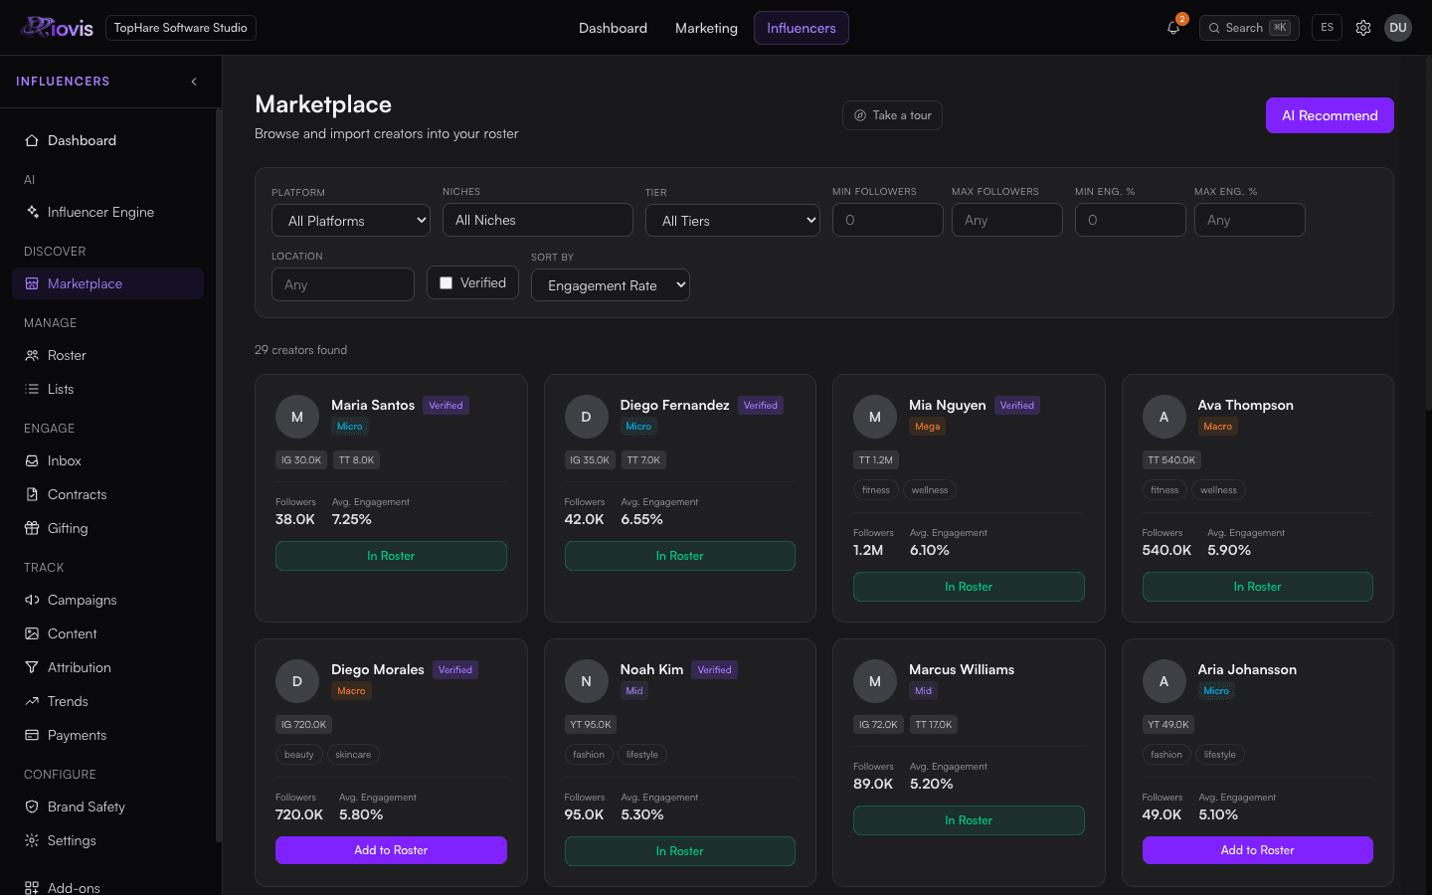The width and height of the screenshot is (1432, 895).
Task: Click In Roster button for Ava Thompson
Action: (x=1258, y=587)
